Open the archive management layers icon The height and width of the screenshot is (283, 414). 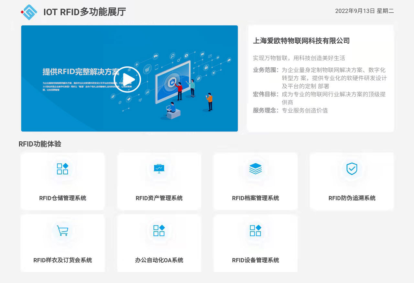tap(256, 169)
